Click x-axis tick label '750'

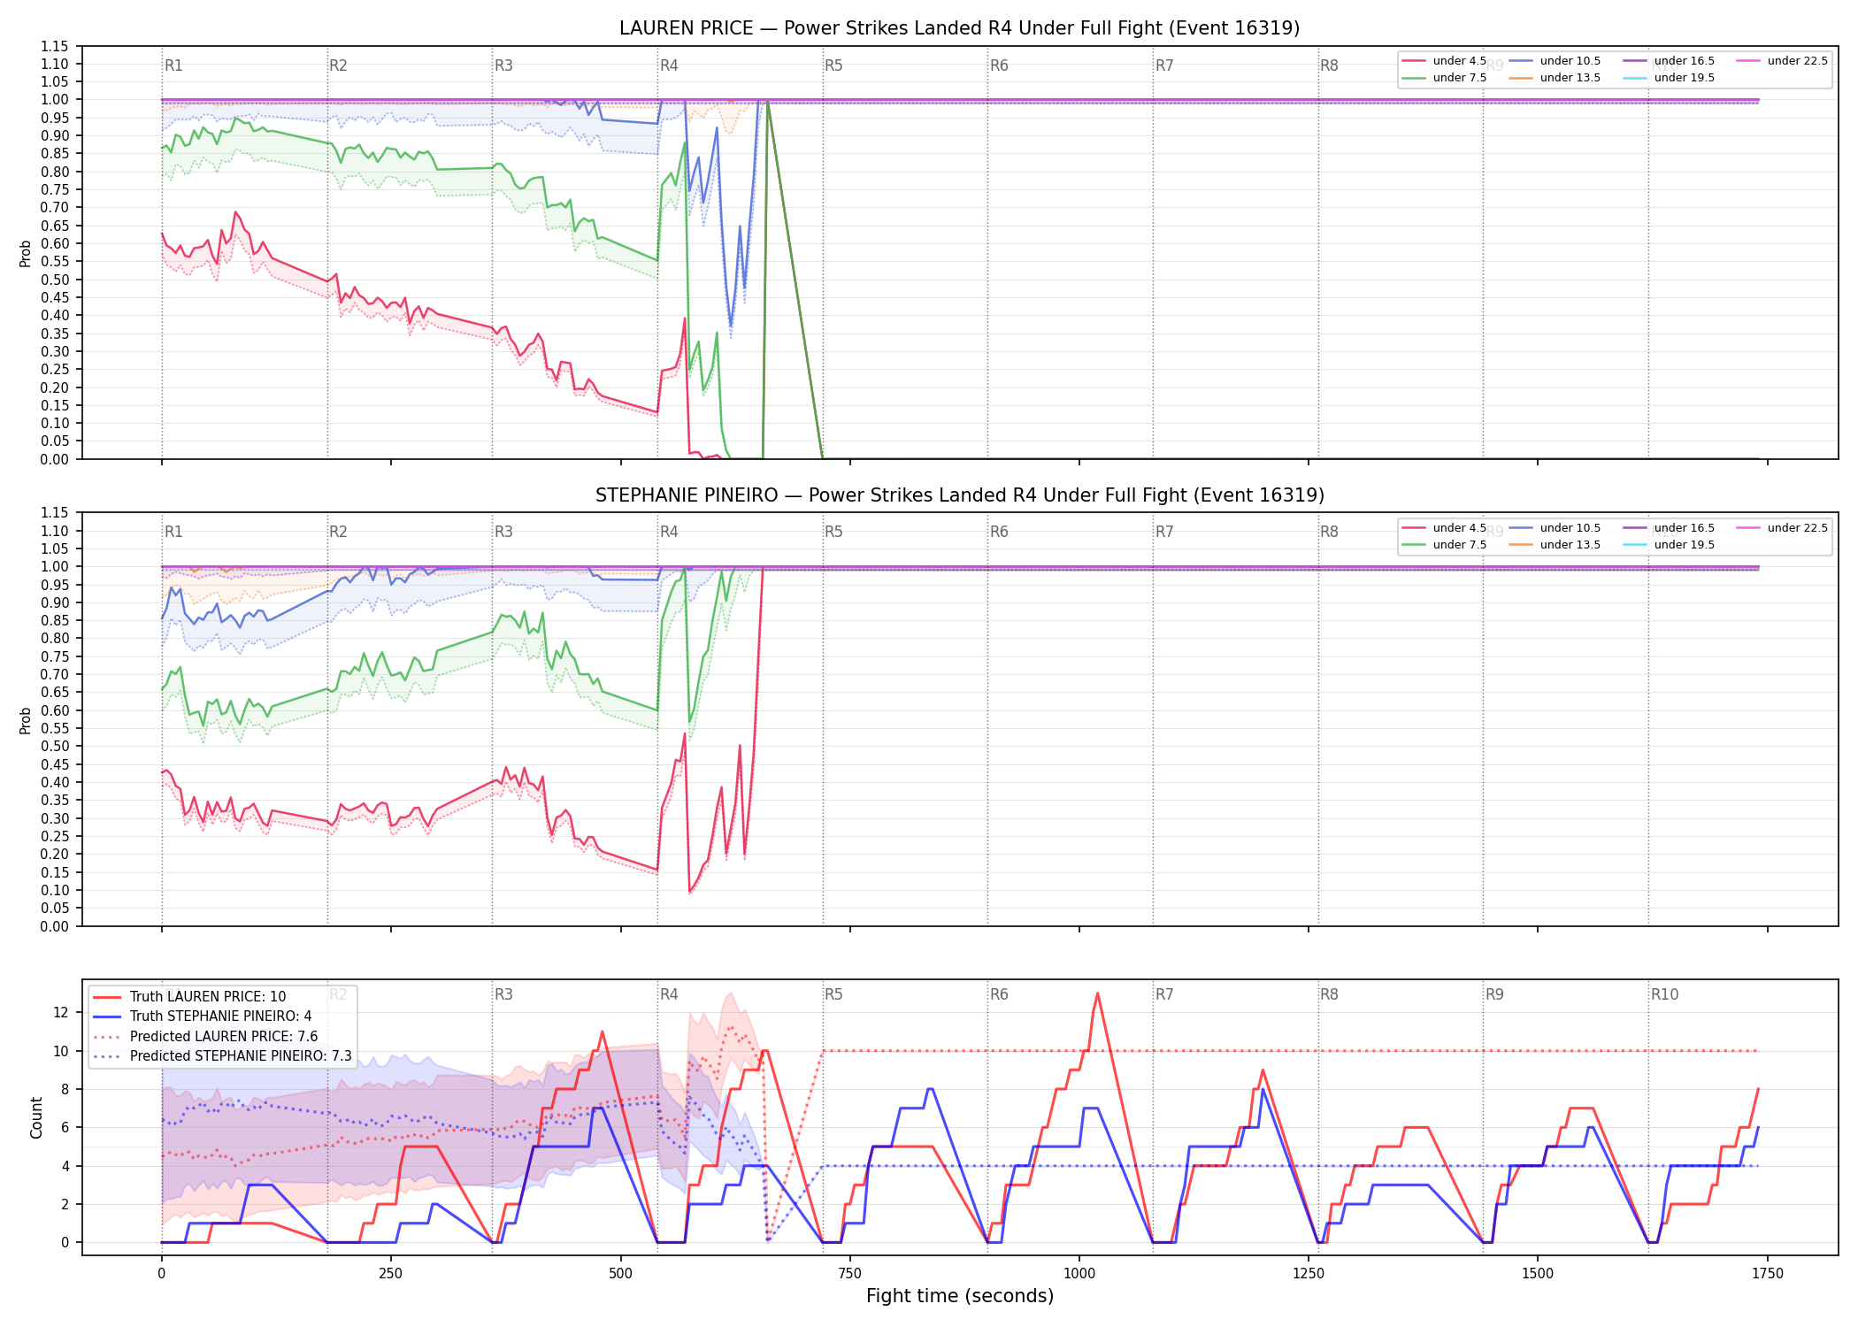pyautogui.click(x=849, y=1274)
